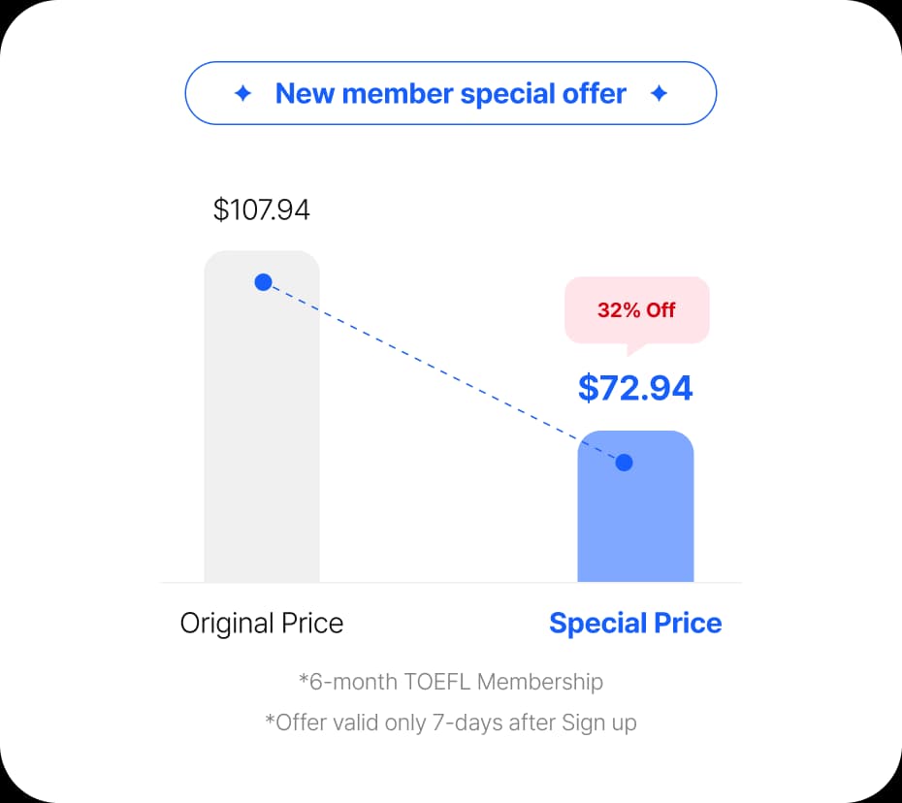Click the blue Special Price bar
Viewport: 902px width, 803px height.
(x=635, y=506)
